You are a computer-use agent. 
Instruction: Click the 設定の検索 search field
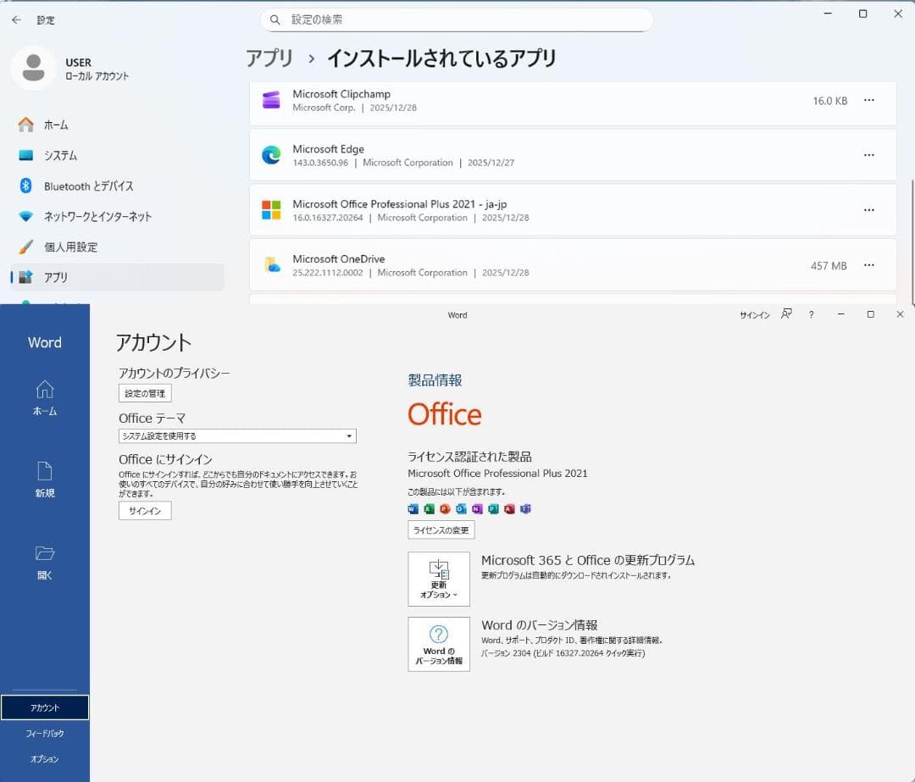457,19
